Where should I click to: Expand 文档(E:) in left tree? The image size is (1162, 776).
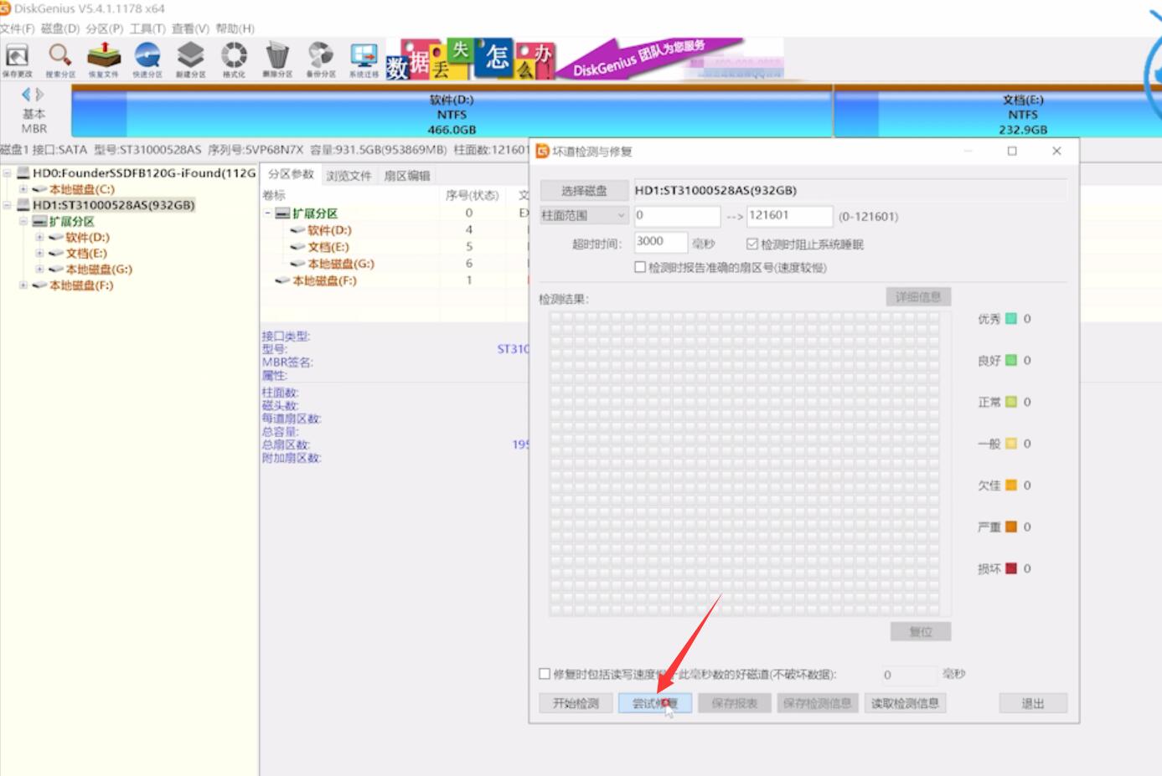tap(39, 254)
